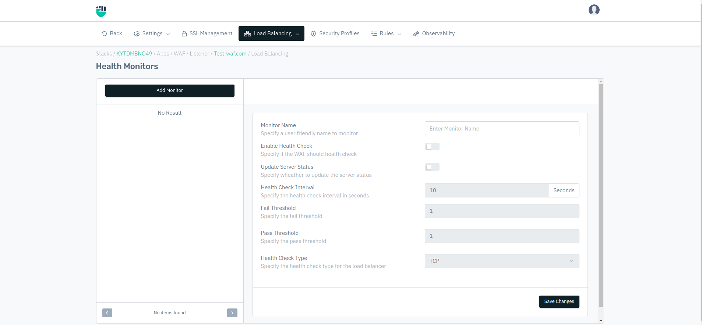Go to previous page of monitors list
The height and width of the screenshot is (325, 702).
tap(107, 313)
